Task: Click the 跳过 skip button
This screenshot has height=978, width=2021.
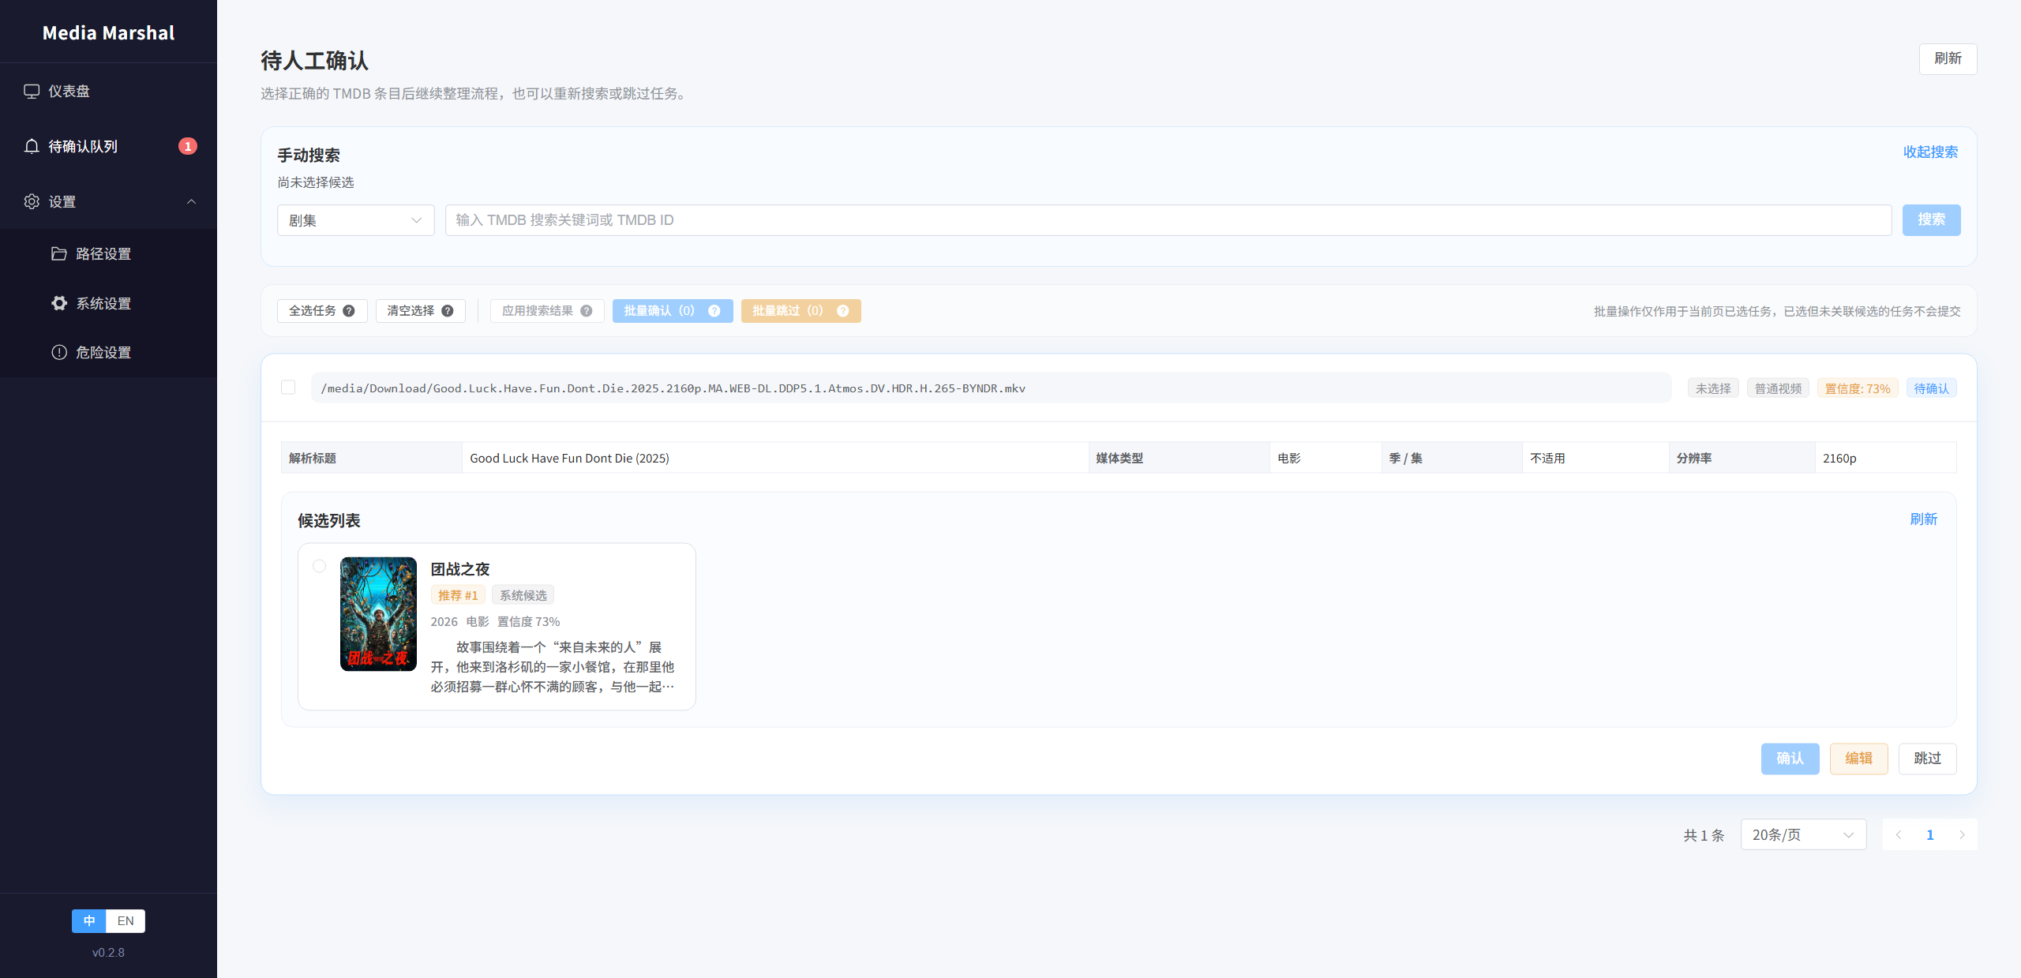Action: coord(1927,759)
